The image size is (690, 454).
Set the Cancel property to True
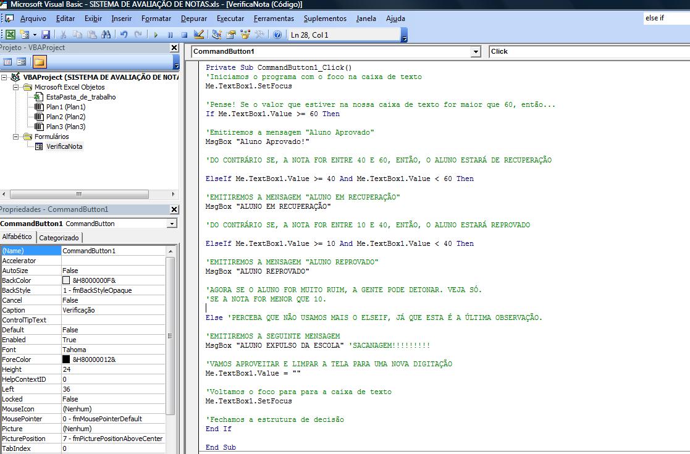[x=93, y=300]
